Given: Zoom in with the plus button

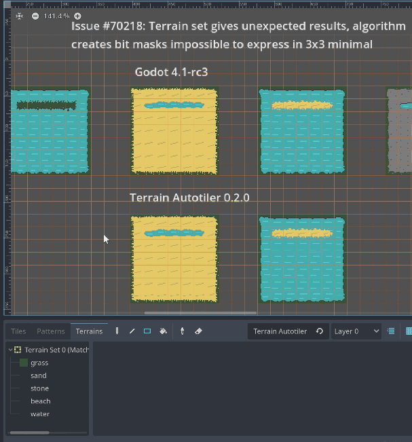Looking at the screenshot, I should pos(77,16).
